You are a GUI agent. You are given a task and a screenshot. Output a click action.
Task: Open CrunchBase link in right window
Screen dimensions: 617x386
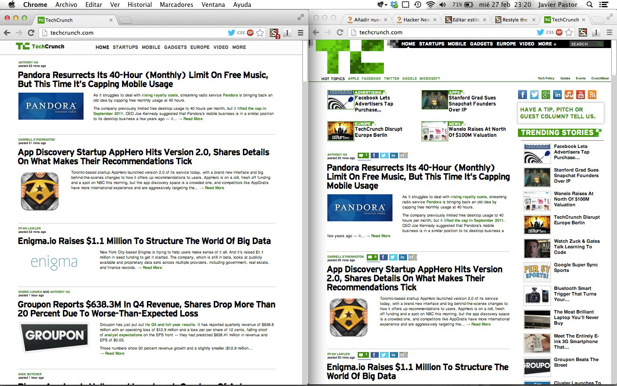(600, 78)
